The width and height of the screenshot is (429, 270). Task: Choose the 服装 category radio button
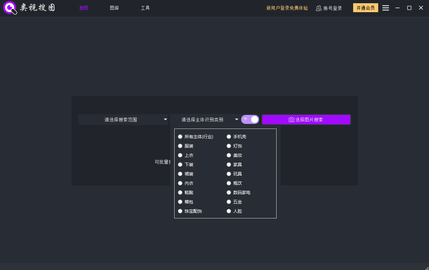click(x=180, y=146)
